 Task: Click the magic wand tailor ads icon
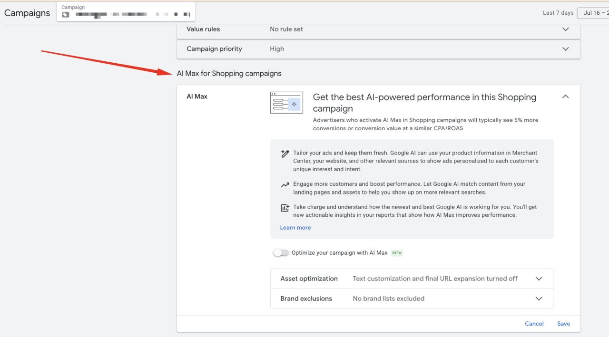285,154
